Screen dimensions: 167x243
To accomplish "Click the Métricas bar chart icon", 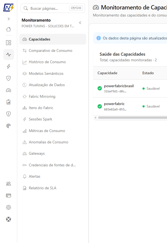I will coord(25,131).
